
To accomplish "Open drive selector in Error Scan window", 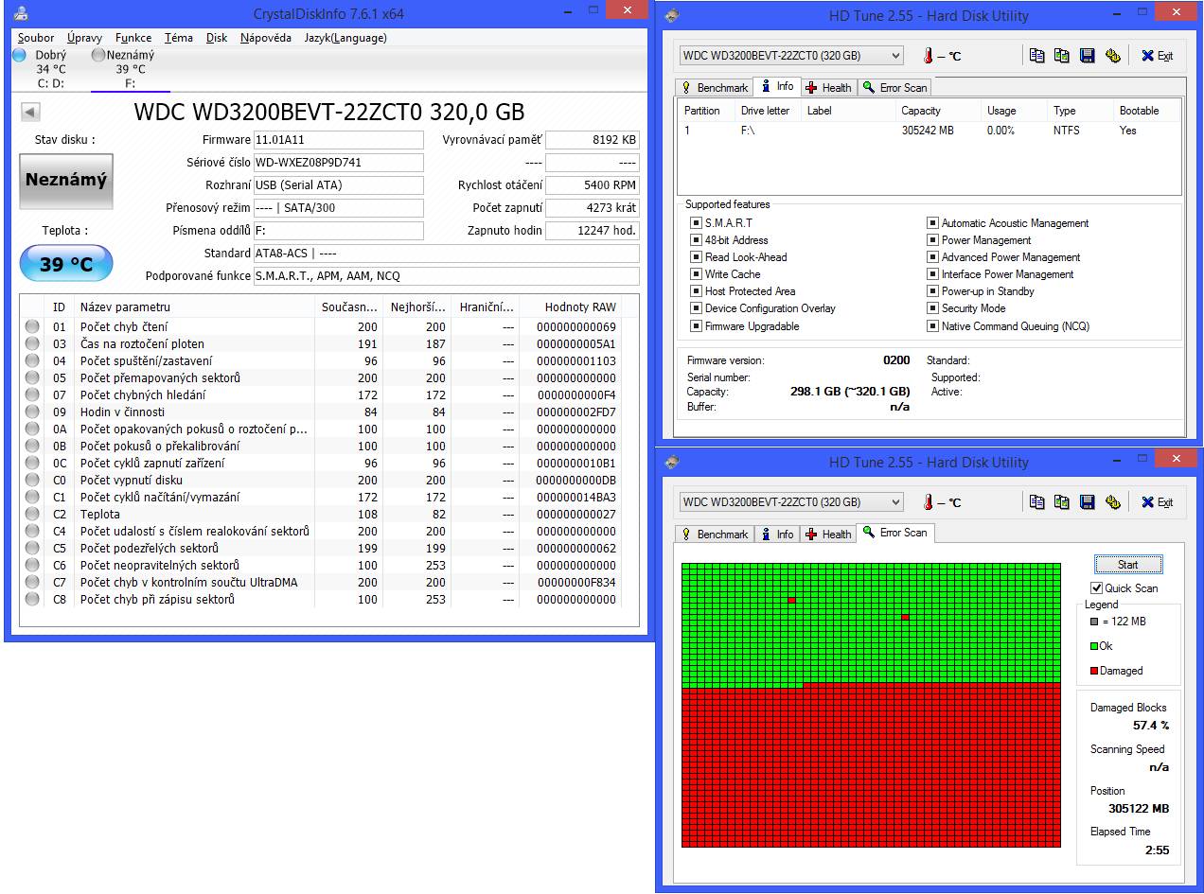I will click(791, 502).
